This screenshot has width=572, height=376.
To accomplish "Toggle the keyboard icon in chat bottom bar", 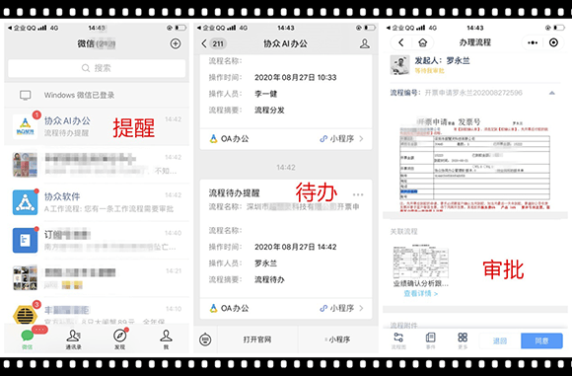I will click(205, 339).
